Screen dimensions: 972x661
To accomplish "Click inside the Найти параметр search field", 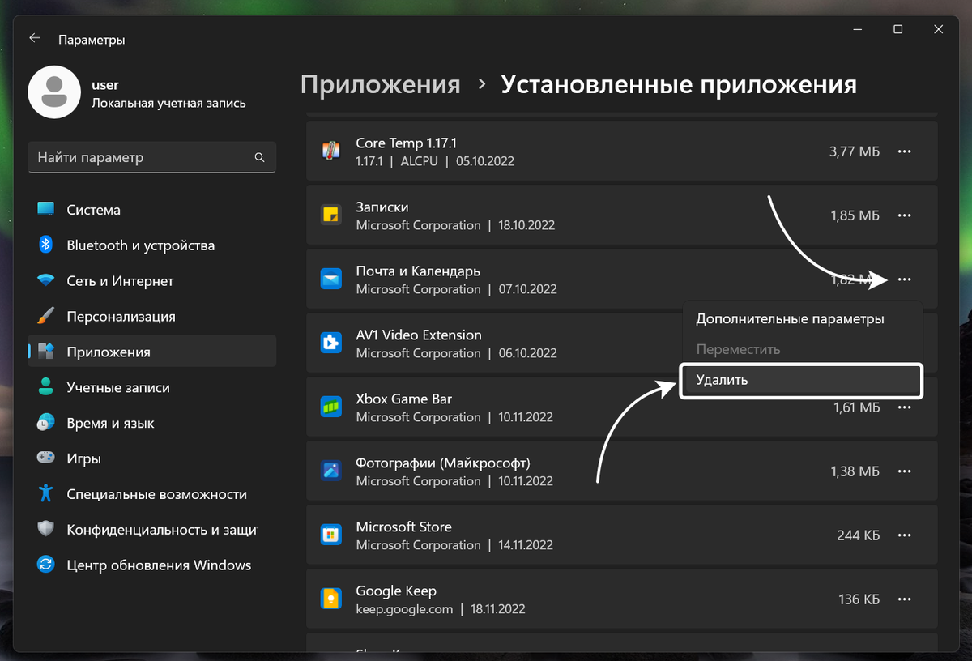I will point(152,157).
